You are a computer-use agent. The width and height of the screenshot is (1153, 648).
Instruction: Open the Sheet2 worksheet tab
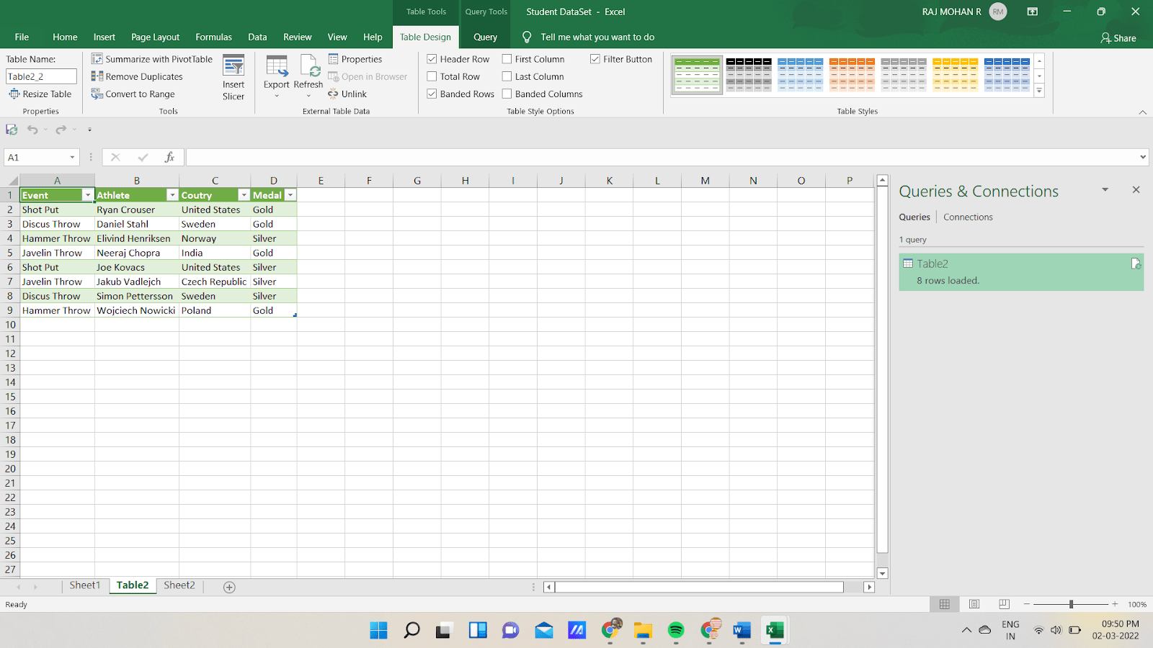[x=178, y=585]
